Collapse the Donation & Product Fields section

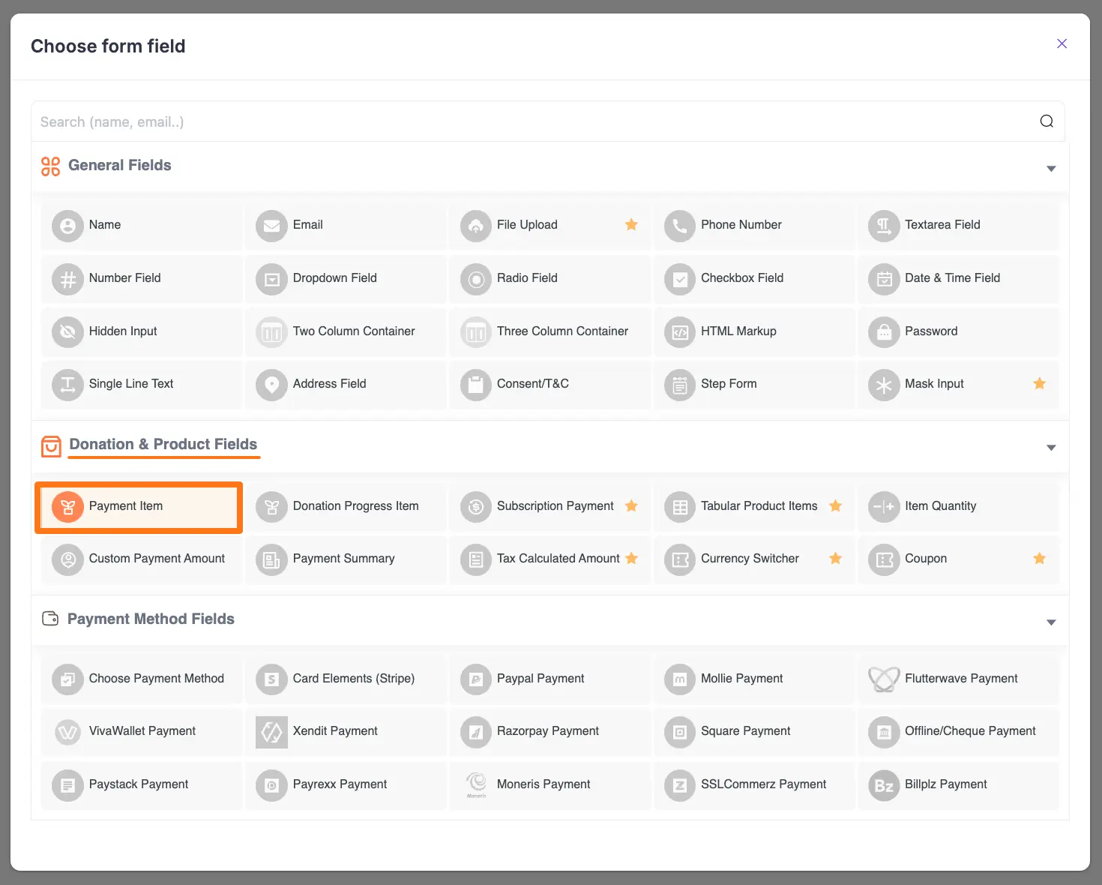(1051, 445)
